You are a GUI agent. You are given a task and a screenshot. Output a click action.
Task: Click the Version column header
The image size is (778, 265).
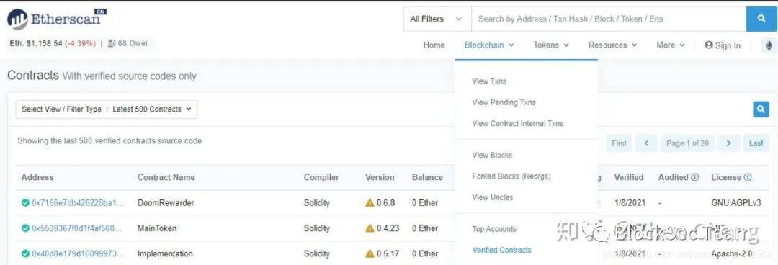pos(380,177)
